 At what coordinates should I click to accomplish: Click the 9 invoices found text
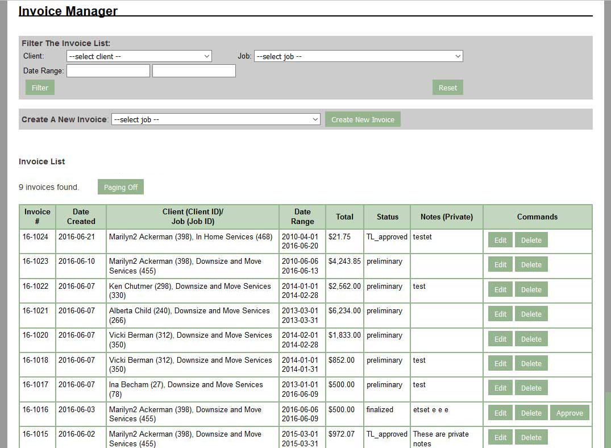[x=49, y=187]
